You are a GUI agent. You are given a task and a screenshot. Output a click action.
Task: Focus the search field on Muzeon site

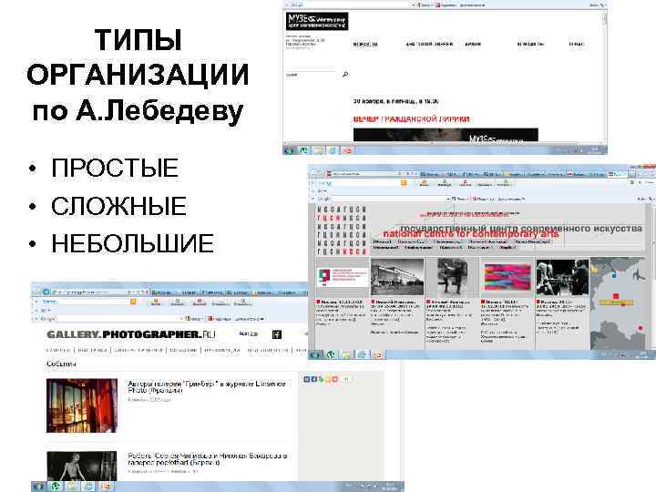click(312, 75)
